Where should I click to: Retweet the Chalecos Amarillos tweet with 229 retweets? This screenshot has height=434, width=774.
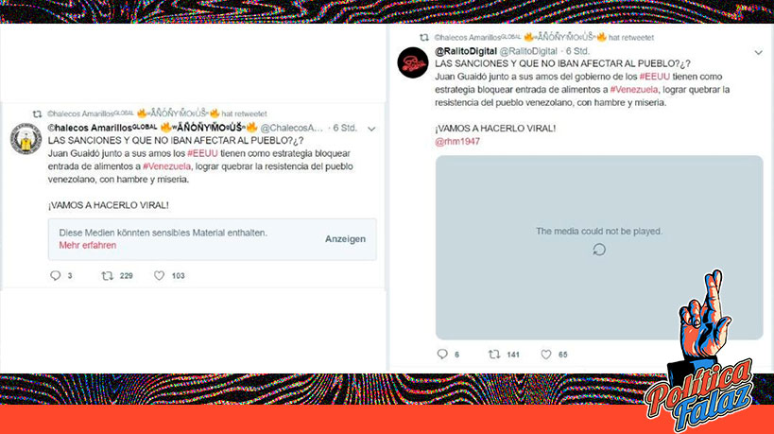(x=107, y=275)
